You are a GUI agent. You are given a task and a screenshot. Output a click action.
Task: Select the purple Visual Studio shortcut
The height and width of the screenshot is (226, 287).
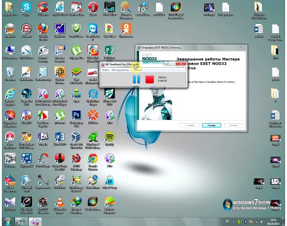pos(10,203)
